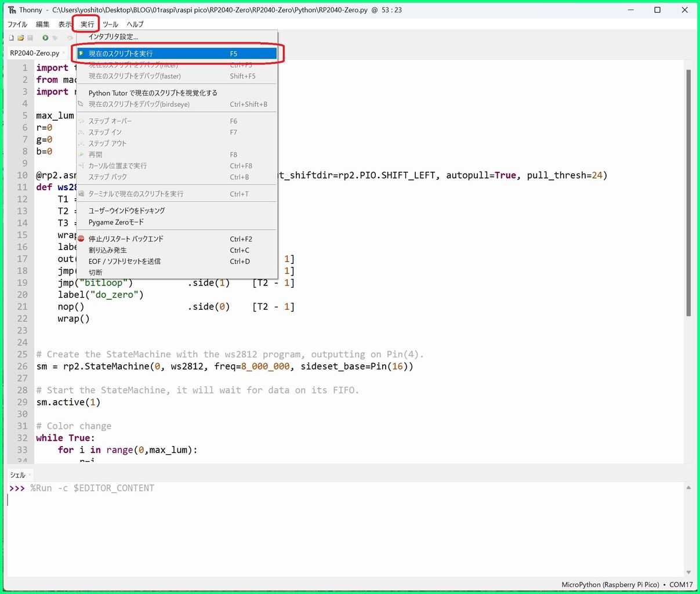Click the Save file toolbar icon

(x=30, y=38)
